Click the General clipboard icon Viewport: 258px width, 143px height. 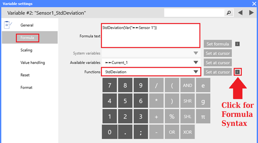[8, 25]
